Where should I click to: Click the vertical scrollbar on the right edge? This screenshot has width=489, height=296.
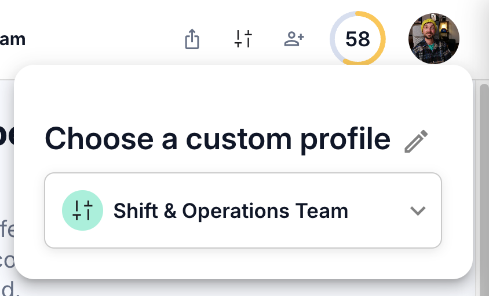[484, 187]
